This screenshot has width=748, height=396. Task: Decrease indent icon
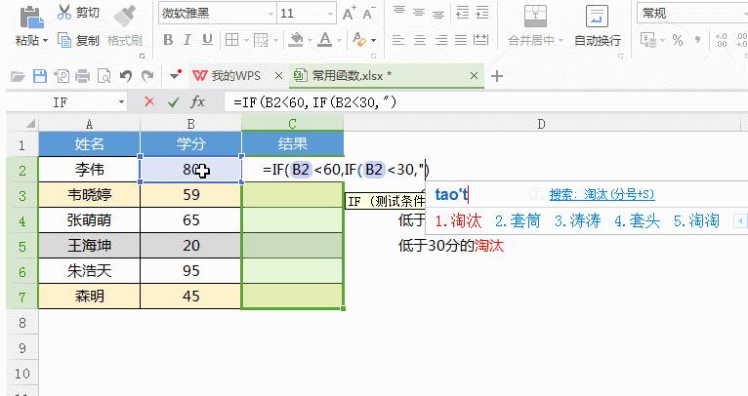(x=462, y=13)
